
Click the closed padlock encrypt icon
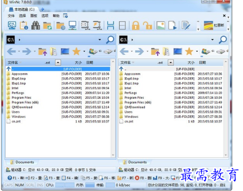click(136, 26)
